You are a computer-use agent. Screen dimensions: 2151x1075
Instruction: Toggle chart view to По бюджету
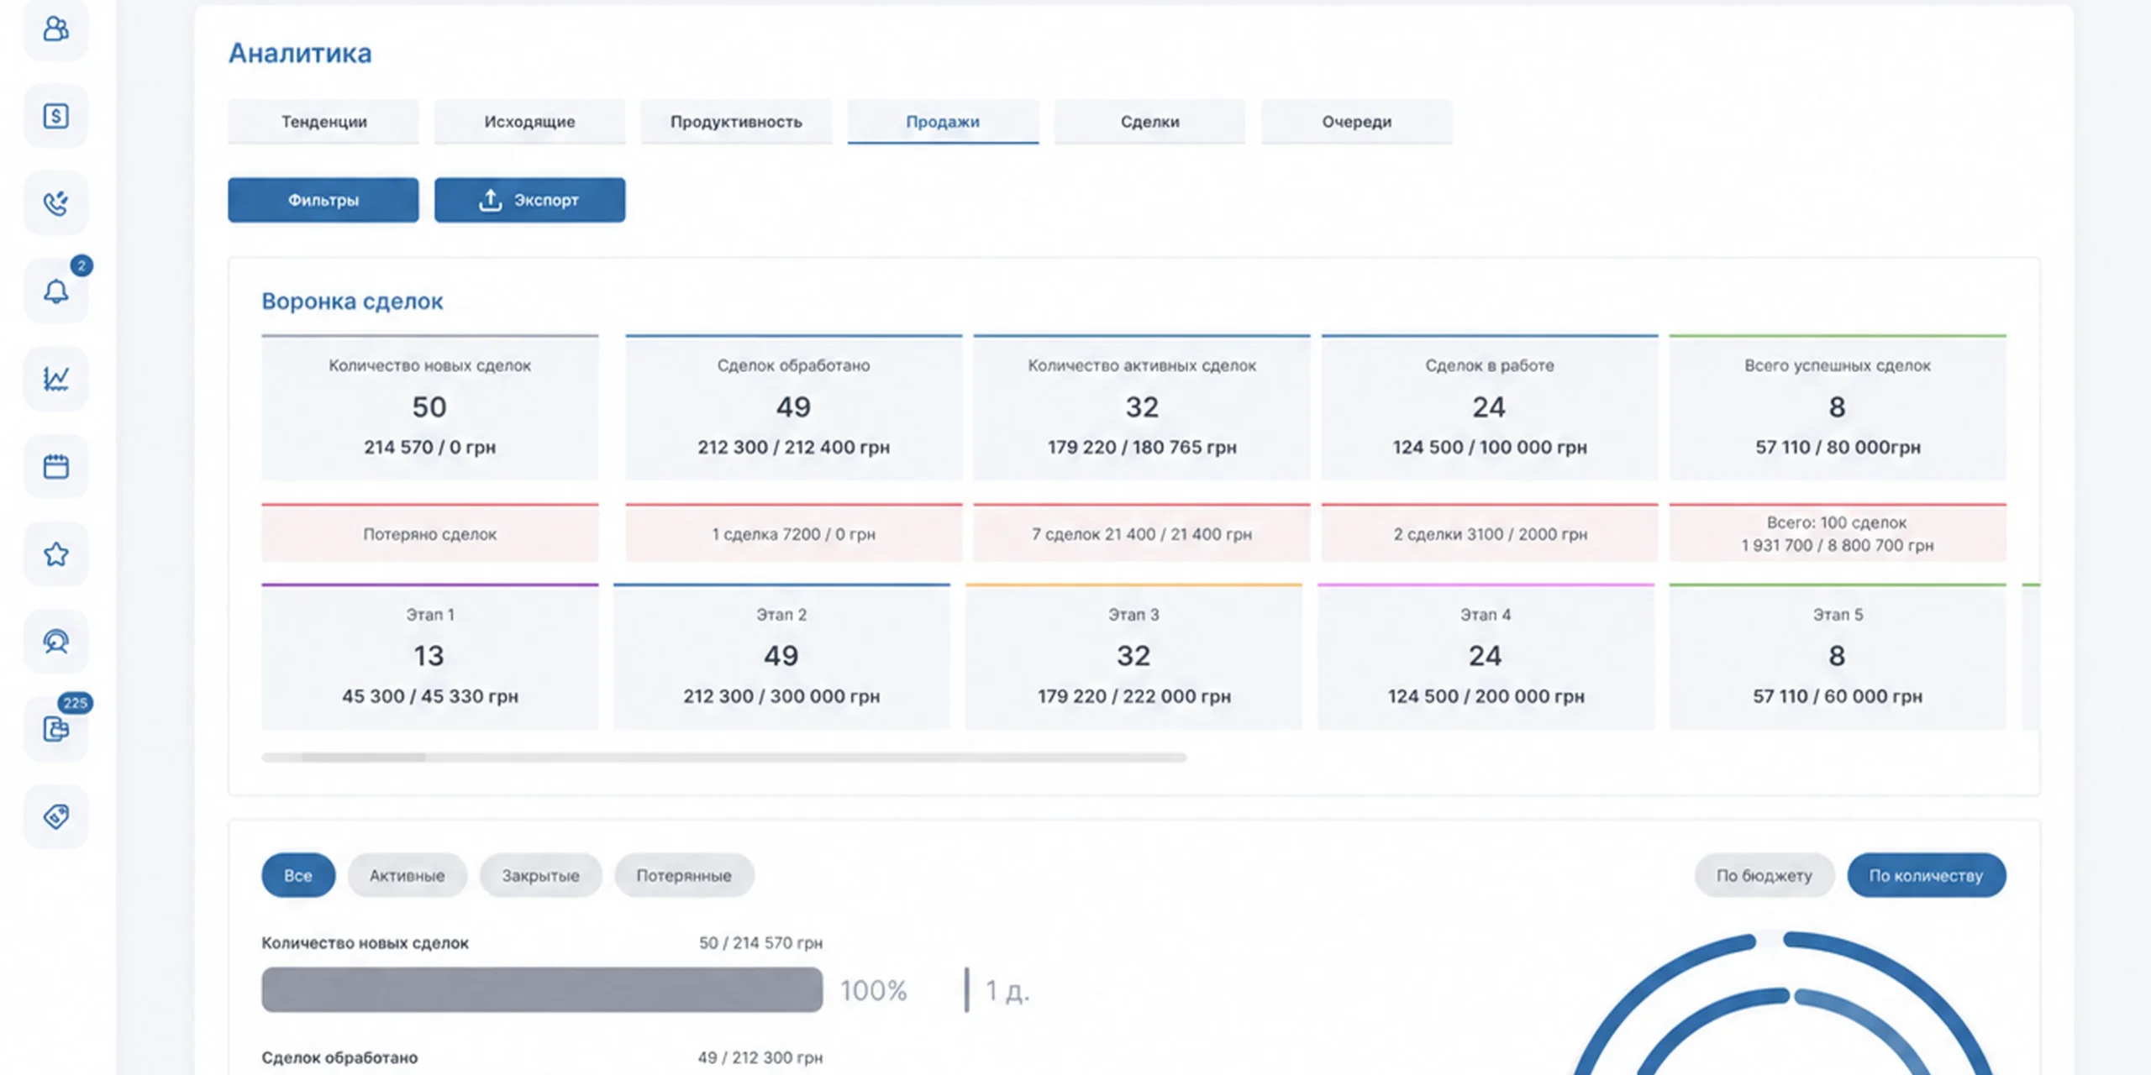point(1764,875)
